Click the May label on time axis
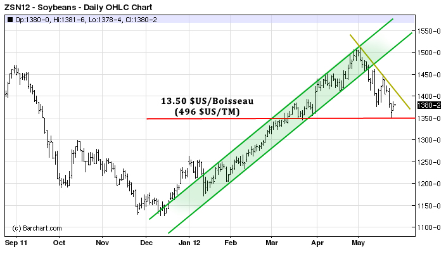The height and width of the screenshot is (254, 446). [x=358, y=242]
